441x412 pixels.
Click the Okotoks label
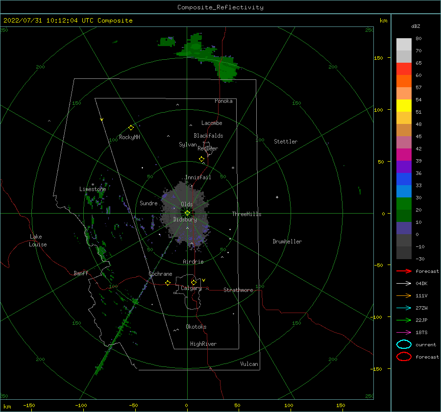pos(196,327)
